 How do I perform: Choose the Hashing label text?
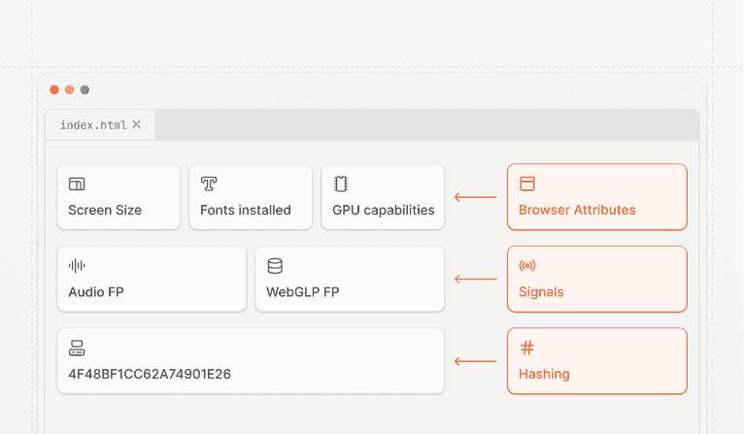(x=544, y=374)
